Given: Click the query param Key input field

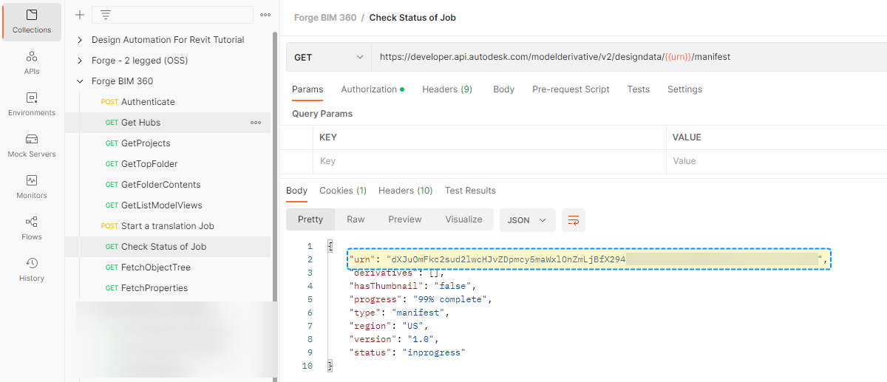Looking at the screenshot, I should click(x=488, y=161).
